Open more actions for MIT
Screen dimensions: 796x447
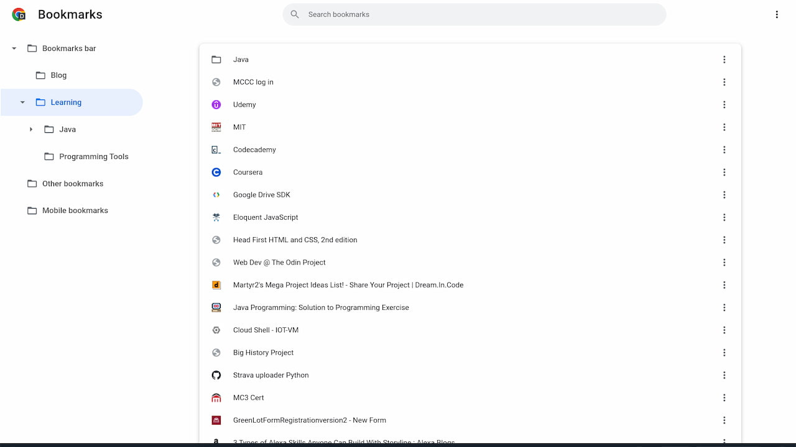(724, 127)
